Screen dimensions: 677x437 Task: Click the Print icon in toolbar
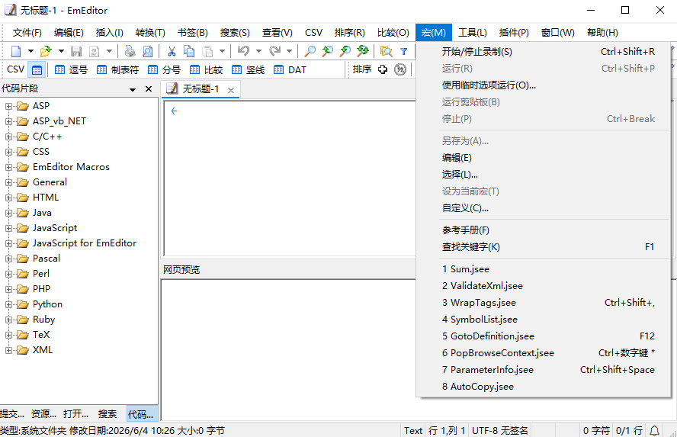(130, 51)
